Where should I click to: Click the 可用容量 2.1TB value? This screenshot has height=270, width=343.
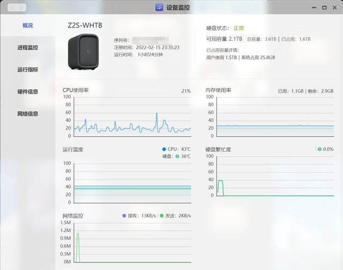coord(235,39)
